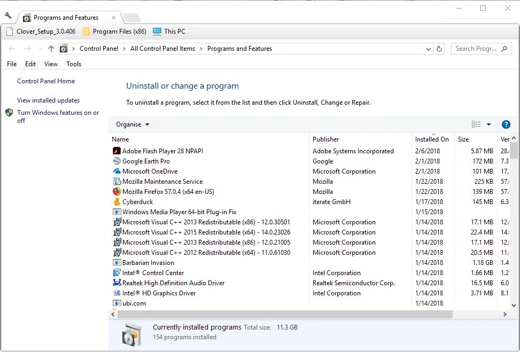The image size is (520, 352).
Task: Click the Cyberduck duck icon
Action: 117,201
